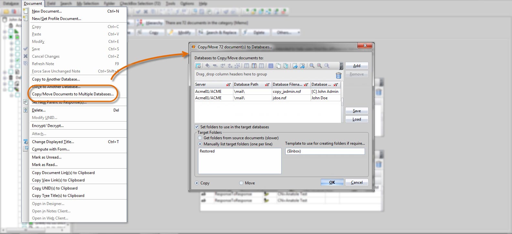Open the Document menu
512x234 pixels.
coord(33,4)
